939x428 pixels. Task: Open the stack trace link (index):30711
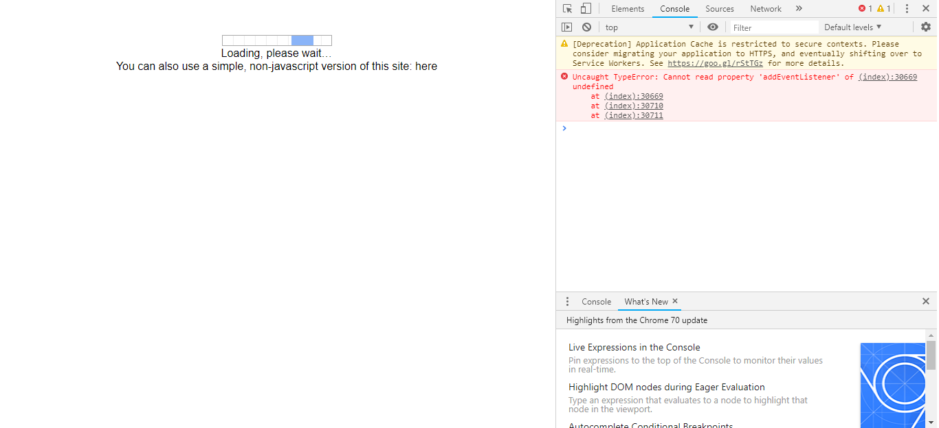point(634,115)
